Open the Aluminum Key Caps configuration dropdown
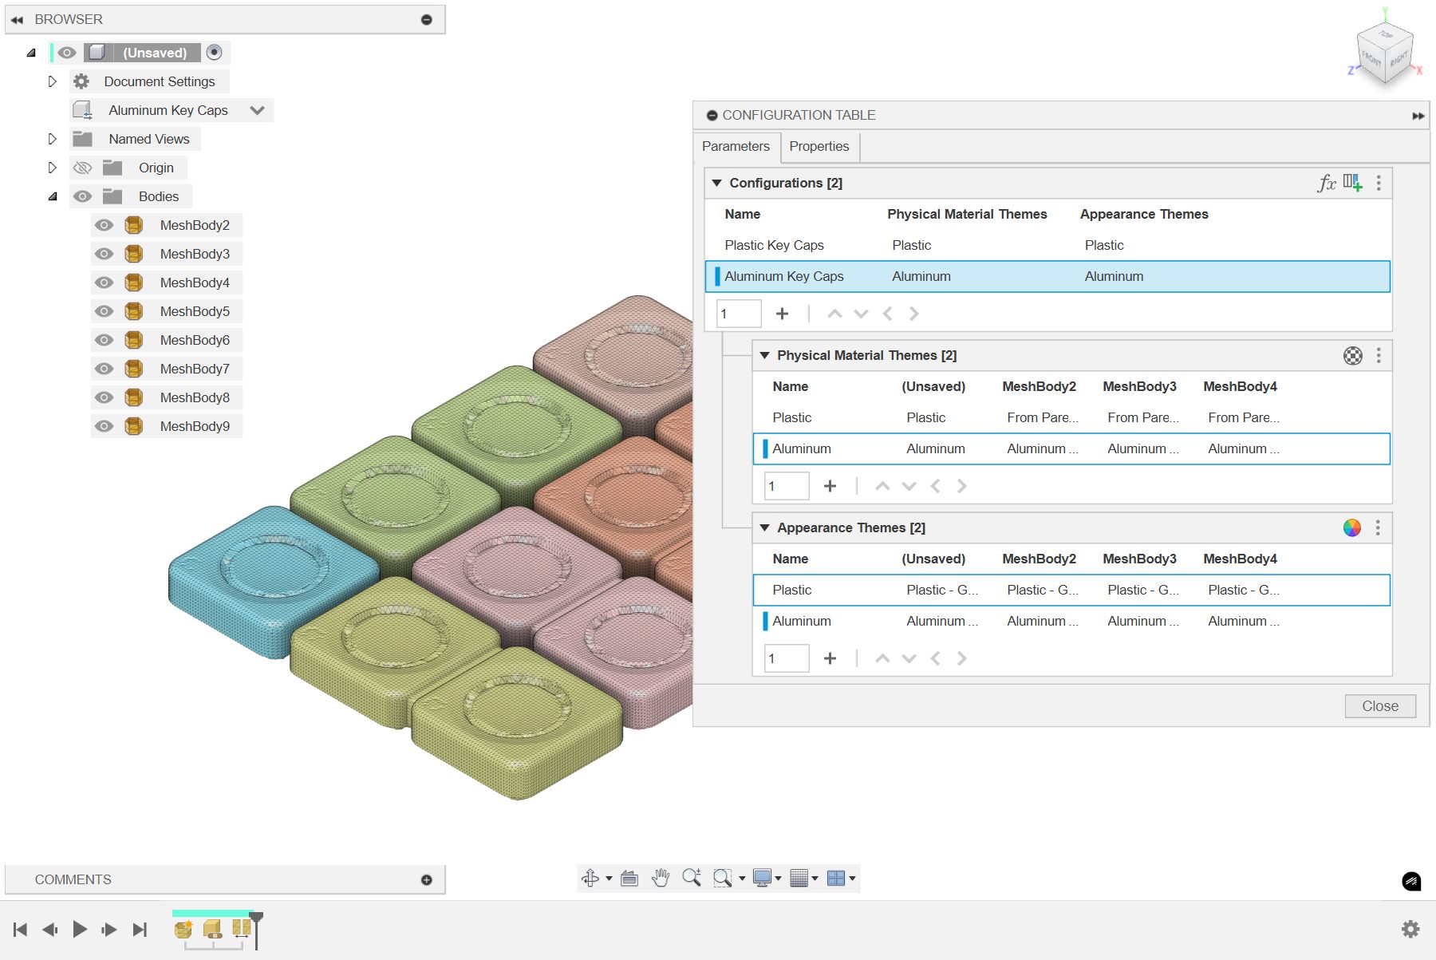Screen dimensions: 1436x960 [256, 110]
